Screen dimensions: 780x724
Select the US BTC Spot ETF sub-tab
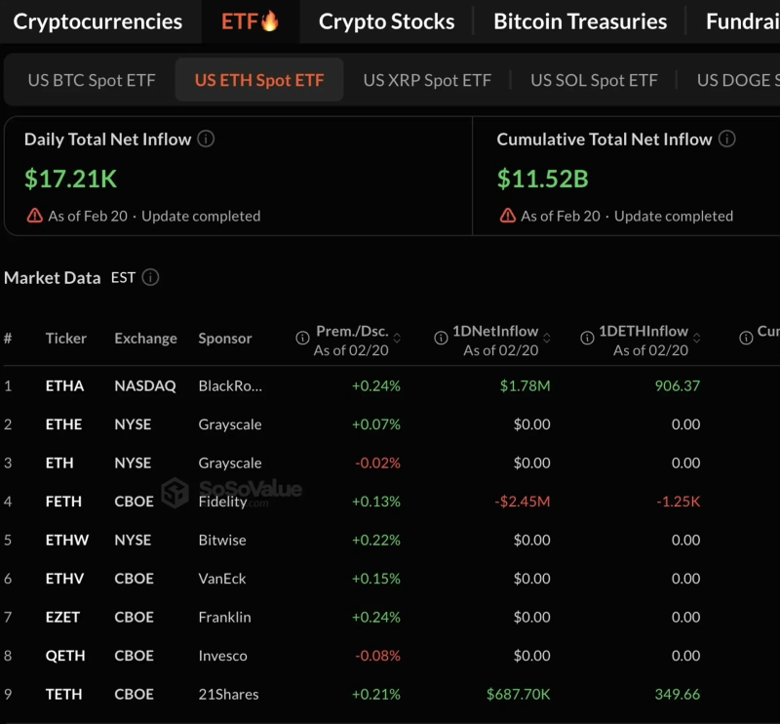point(92,80)
